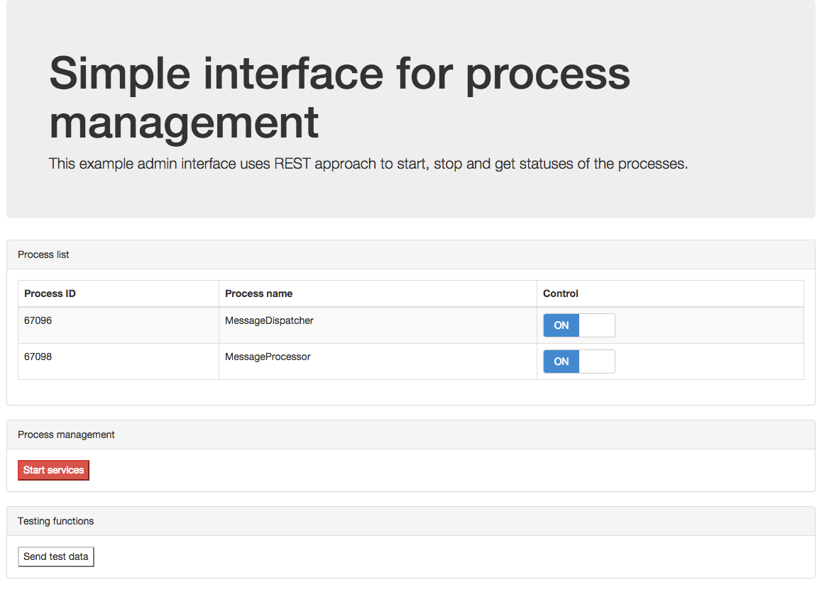Click the 'Simple interface for process' title line
This screenshot has height=594, width=822.
tap(339, 73)
